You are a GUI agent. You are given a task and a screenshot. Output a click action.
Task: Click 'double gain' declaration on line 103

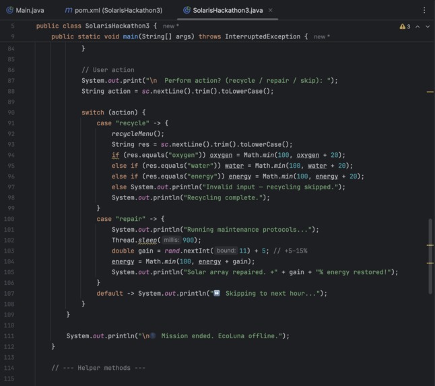tap(133, 251)
